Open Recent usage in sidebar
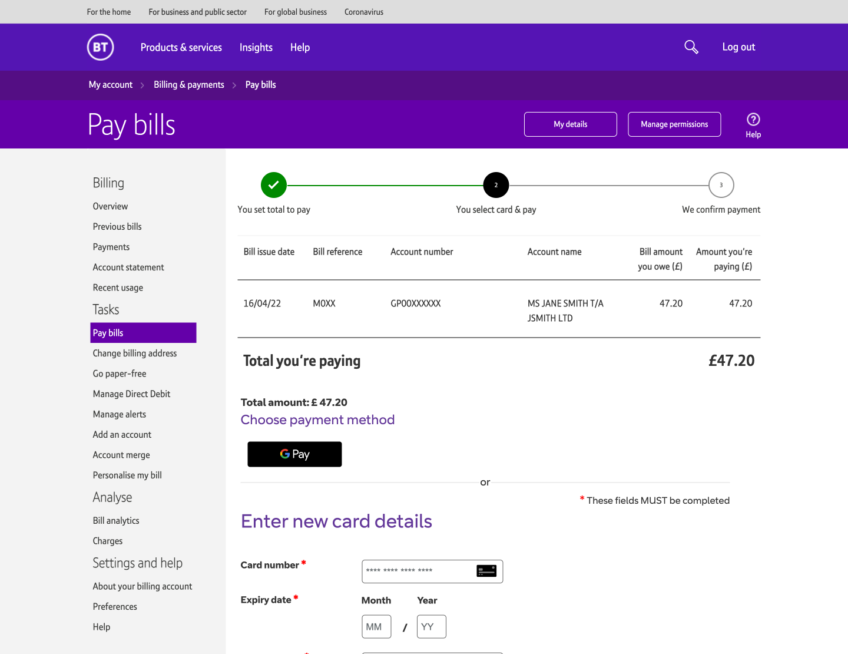 click(x=118, y=288)
